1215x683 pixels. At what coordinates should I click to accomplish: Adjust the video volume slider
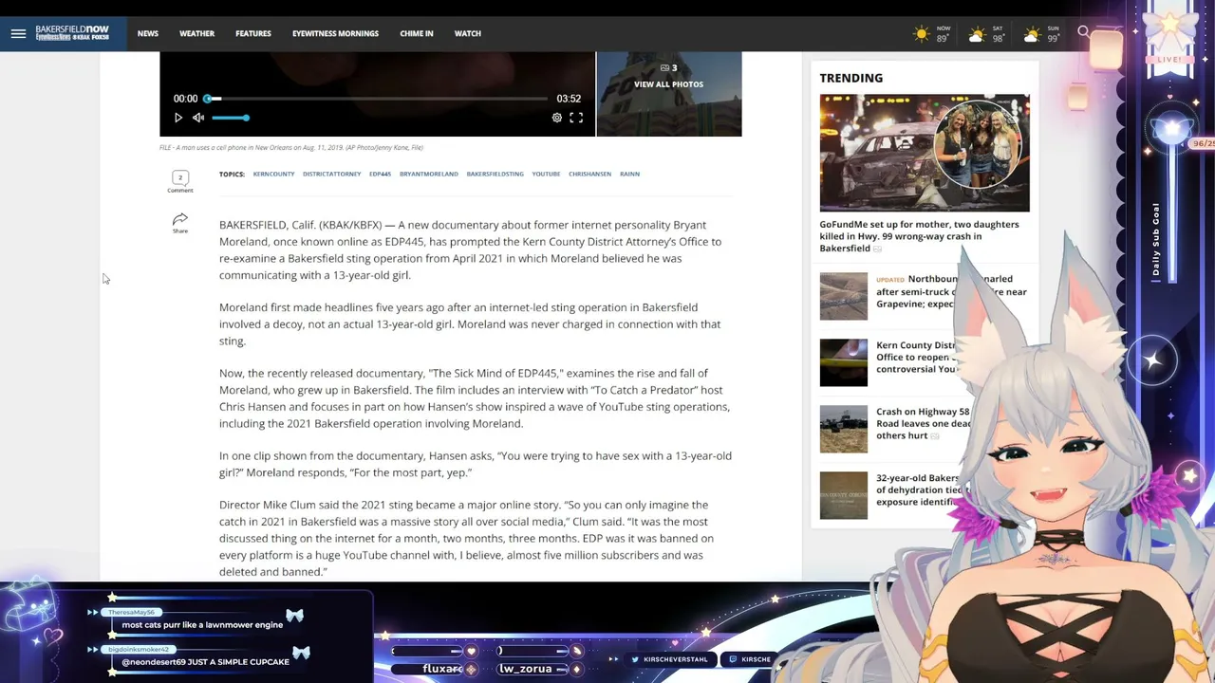click(x=230, y=118)
